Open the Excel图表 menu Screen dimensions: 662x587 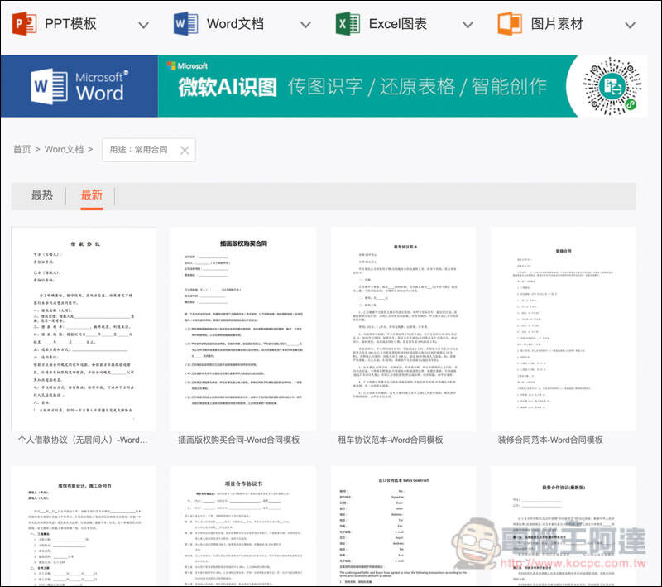coord(398,24)
